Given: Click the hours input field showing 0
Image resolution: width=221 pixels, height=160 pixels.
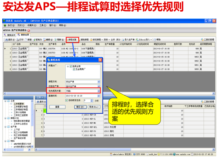Looking at the screenshot, I should [87, 100].
